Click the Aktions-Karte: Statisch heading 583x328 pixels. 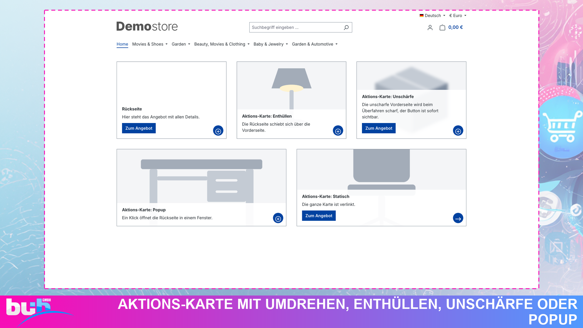pyautogui.click(x=326, y=196)
